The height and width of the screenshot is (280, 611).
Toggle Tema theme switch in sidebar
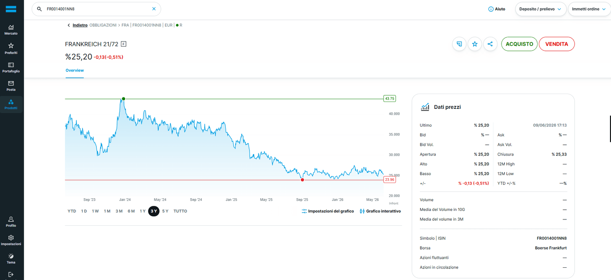coord(11,258)
